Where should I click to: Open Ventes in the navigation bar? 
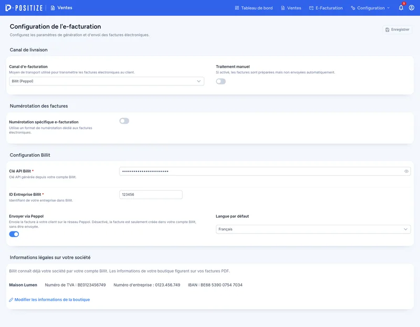pyautogui.click(x=291, y=8)
